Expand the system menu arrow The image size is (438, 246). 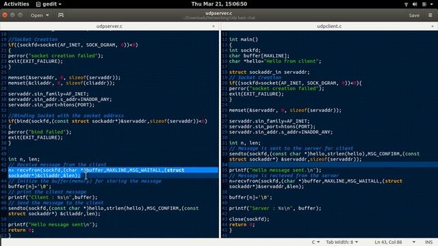432,4
